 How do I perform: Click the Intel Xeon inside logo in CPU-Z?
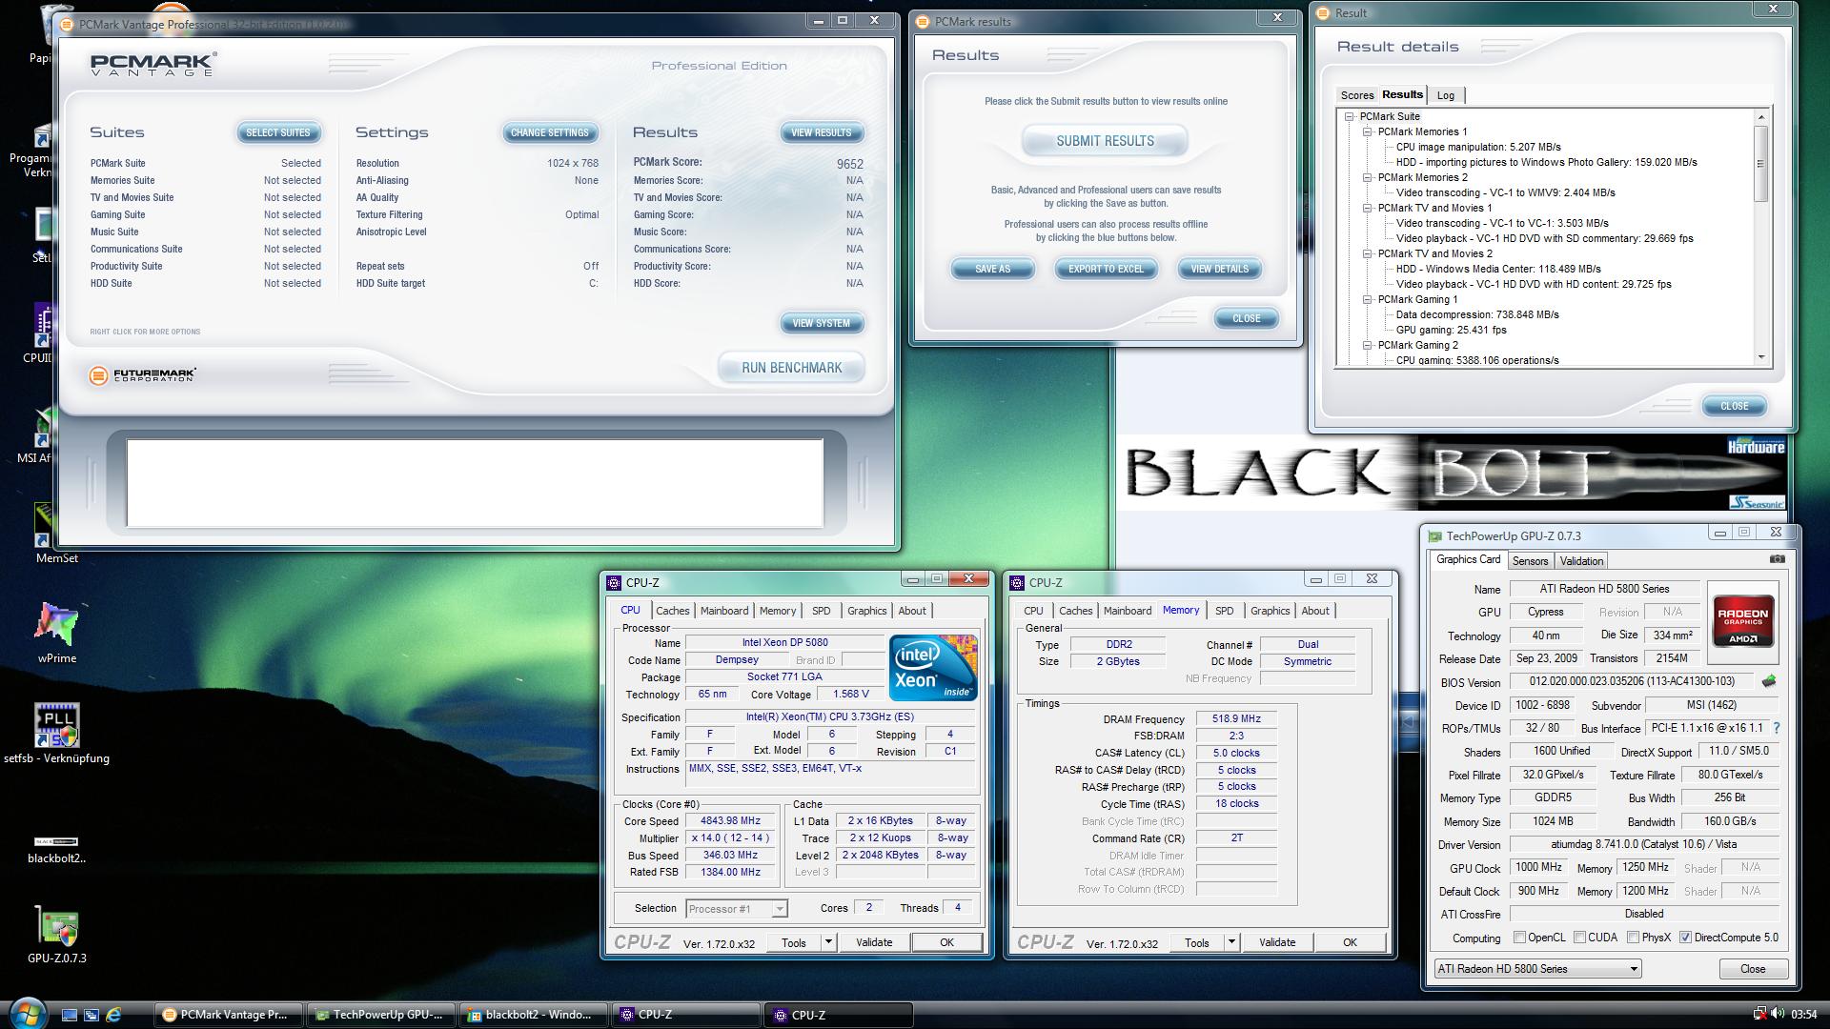(933, 667)
